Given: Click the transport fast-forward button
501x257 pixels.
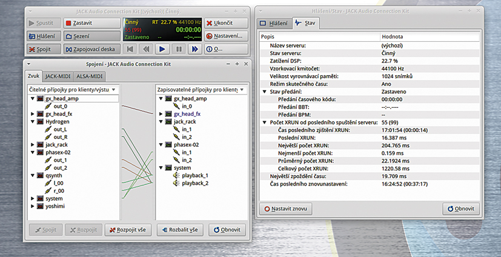Looking at the screenshot, I should [194, 49].
